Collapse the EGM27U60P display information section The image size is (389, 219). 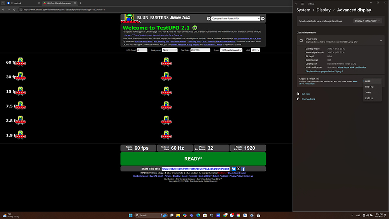click(381, 41)
